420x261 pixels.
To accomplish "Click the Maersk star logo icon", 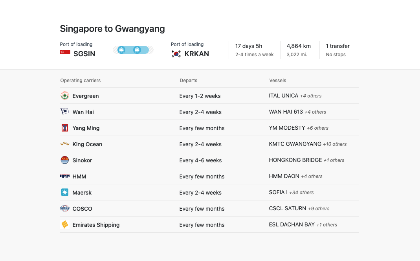I will tap(64, 192).
